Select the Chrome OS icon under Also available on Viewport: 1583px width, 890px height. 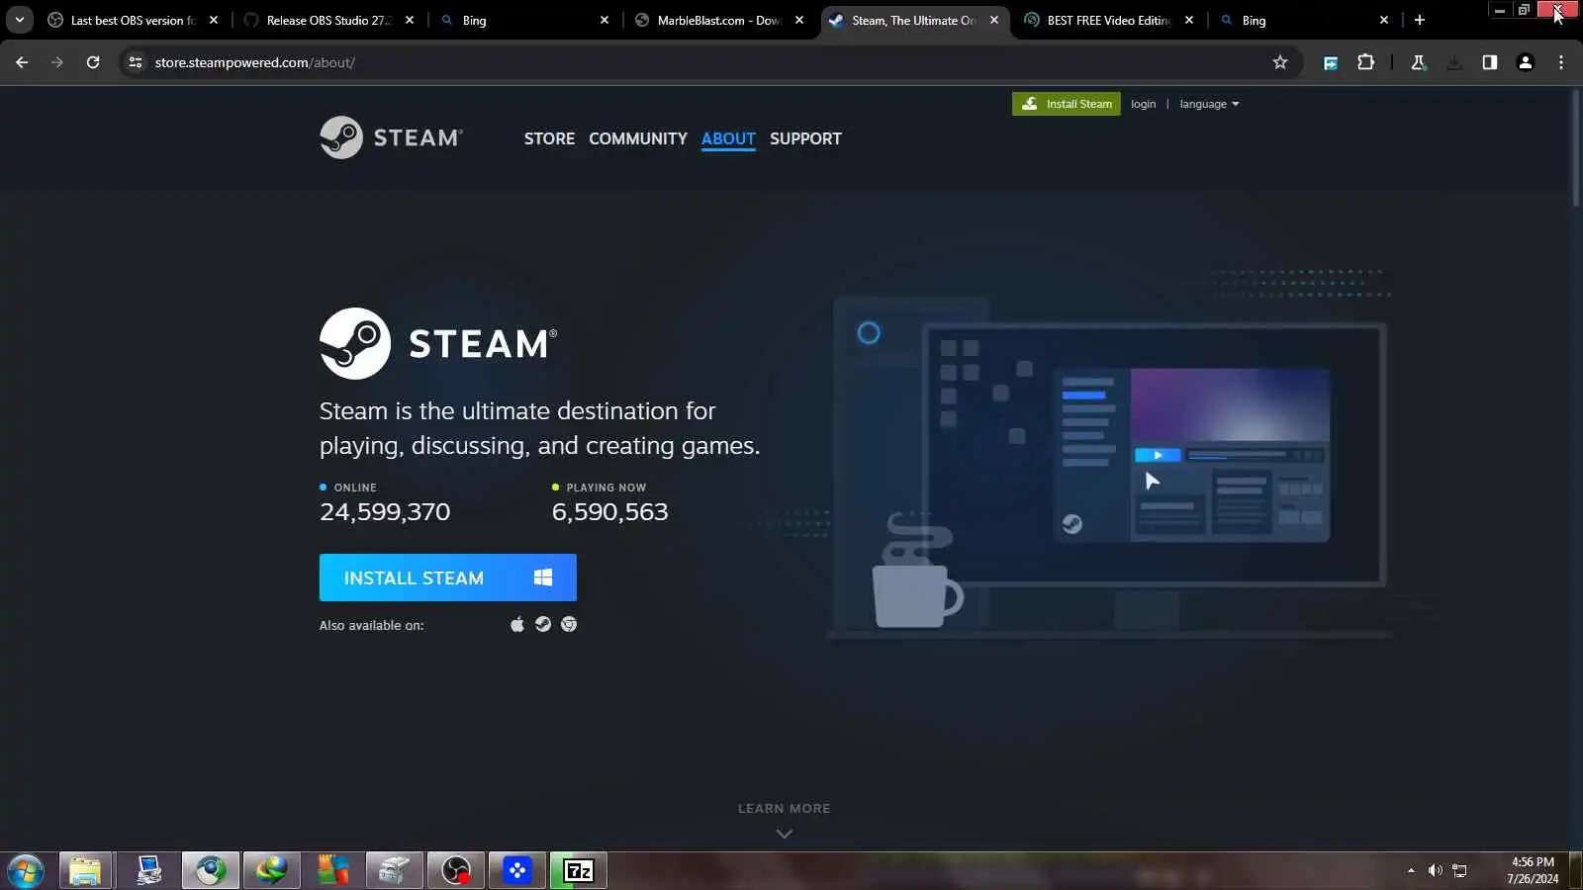coord(568,624)
